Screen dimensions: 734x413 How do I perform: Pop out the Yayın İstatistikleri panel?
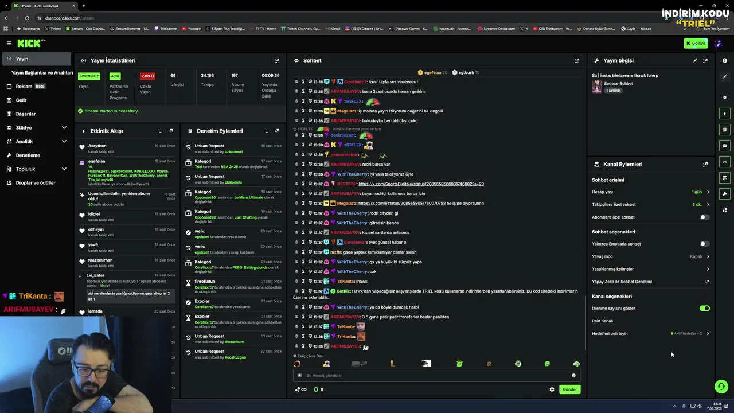click(277, 60)
